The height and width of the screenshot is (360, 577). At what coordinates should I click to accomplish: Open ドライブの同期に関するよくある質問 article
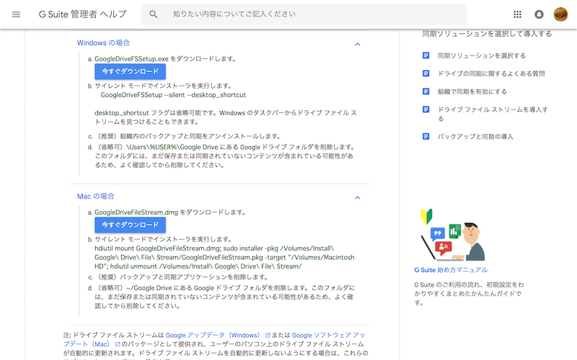(491, 74)
